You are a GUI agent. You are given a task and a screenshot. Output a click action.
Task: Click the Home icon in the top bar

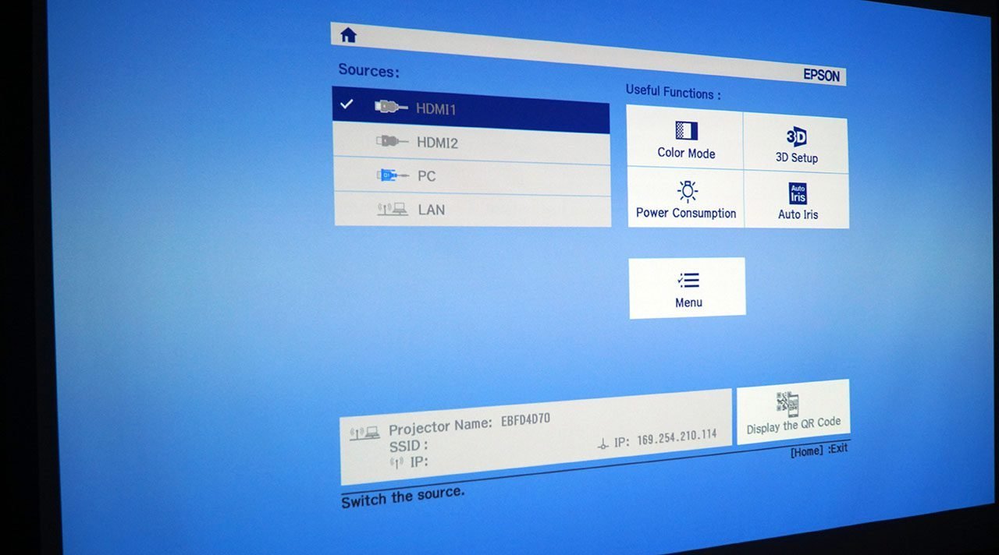click(x=348, y=35)
